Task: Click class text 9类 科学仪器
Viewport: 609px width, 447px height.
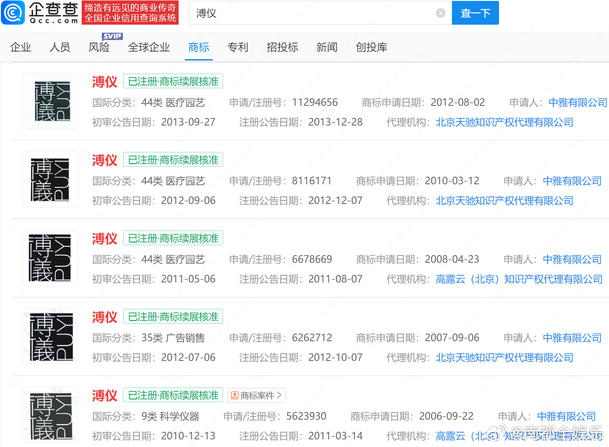Action: (x=171, y=417)
